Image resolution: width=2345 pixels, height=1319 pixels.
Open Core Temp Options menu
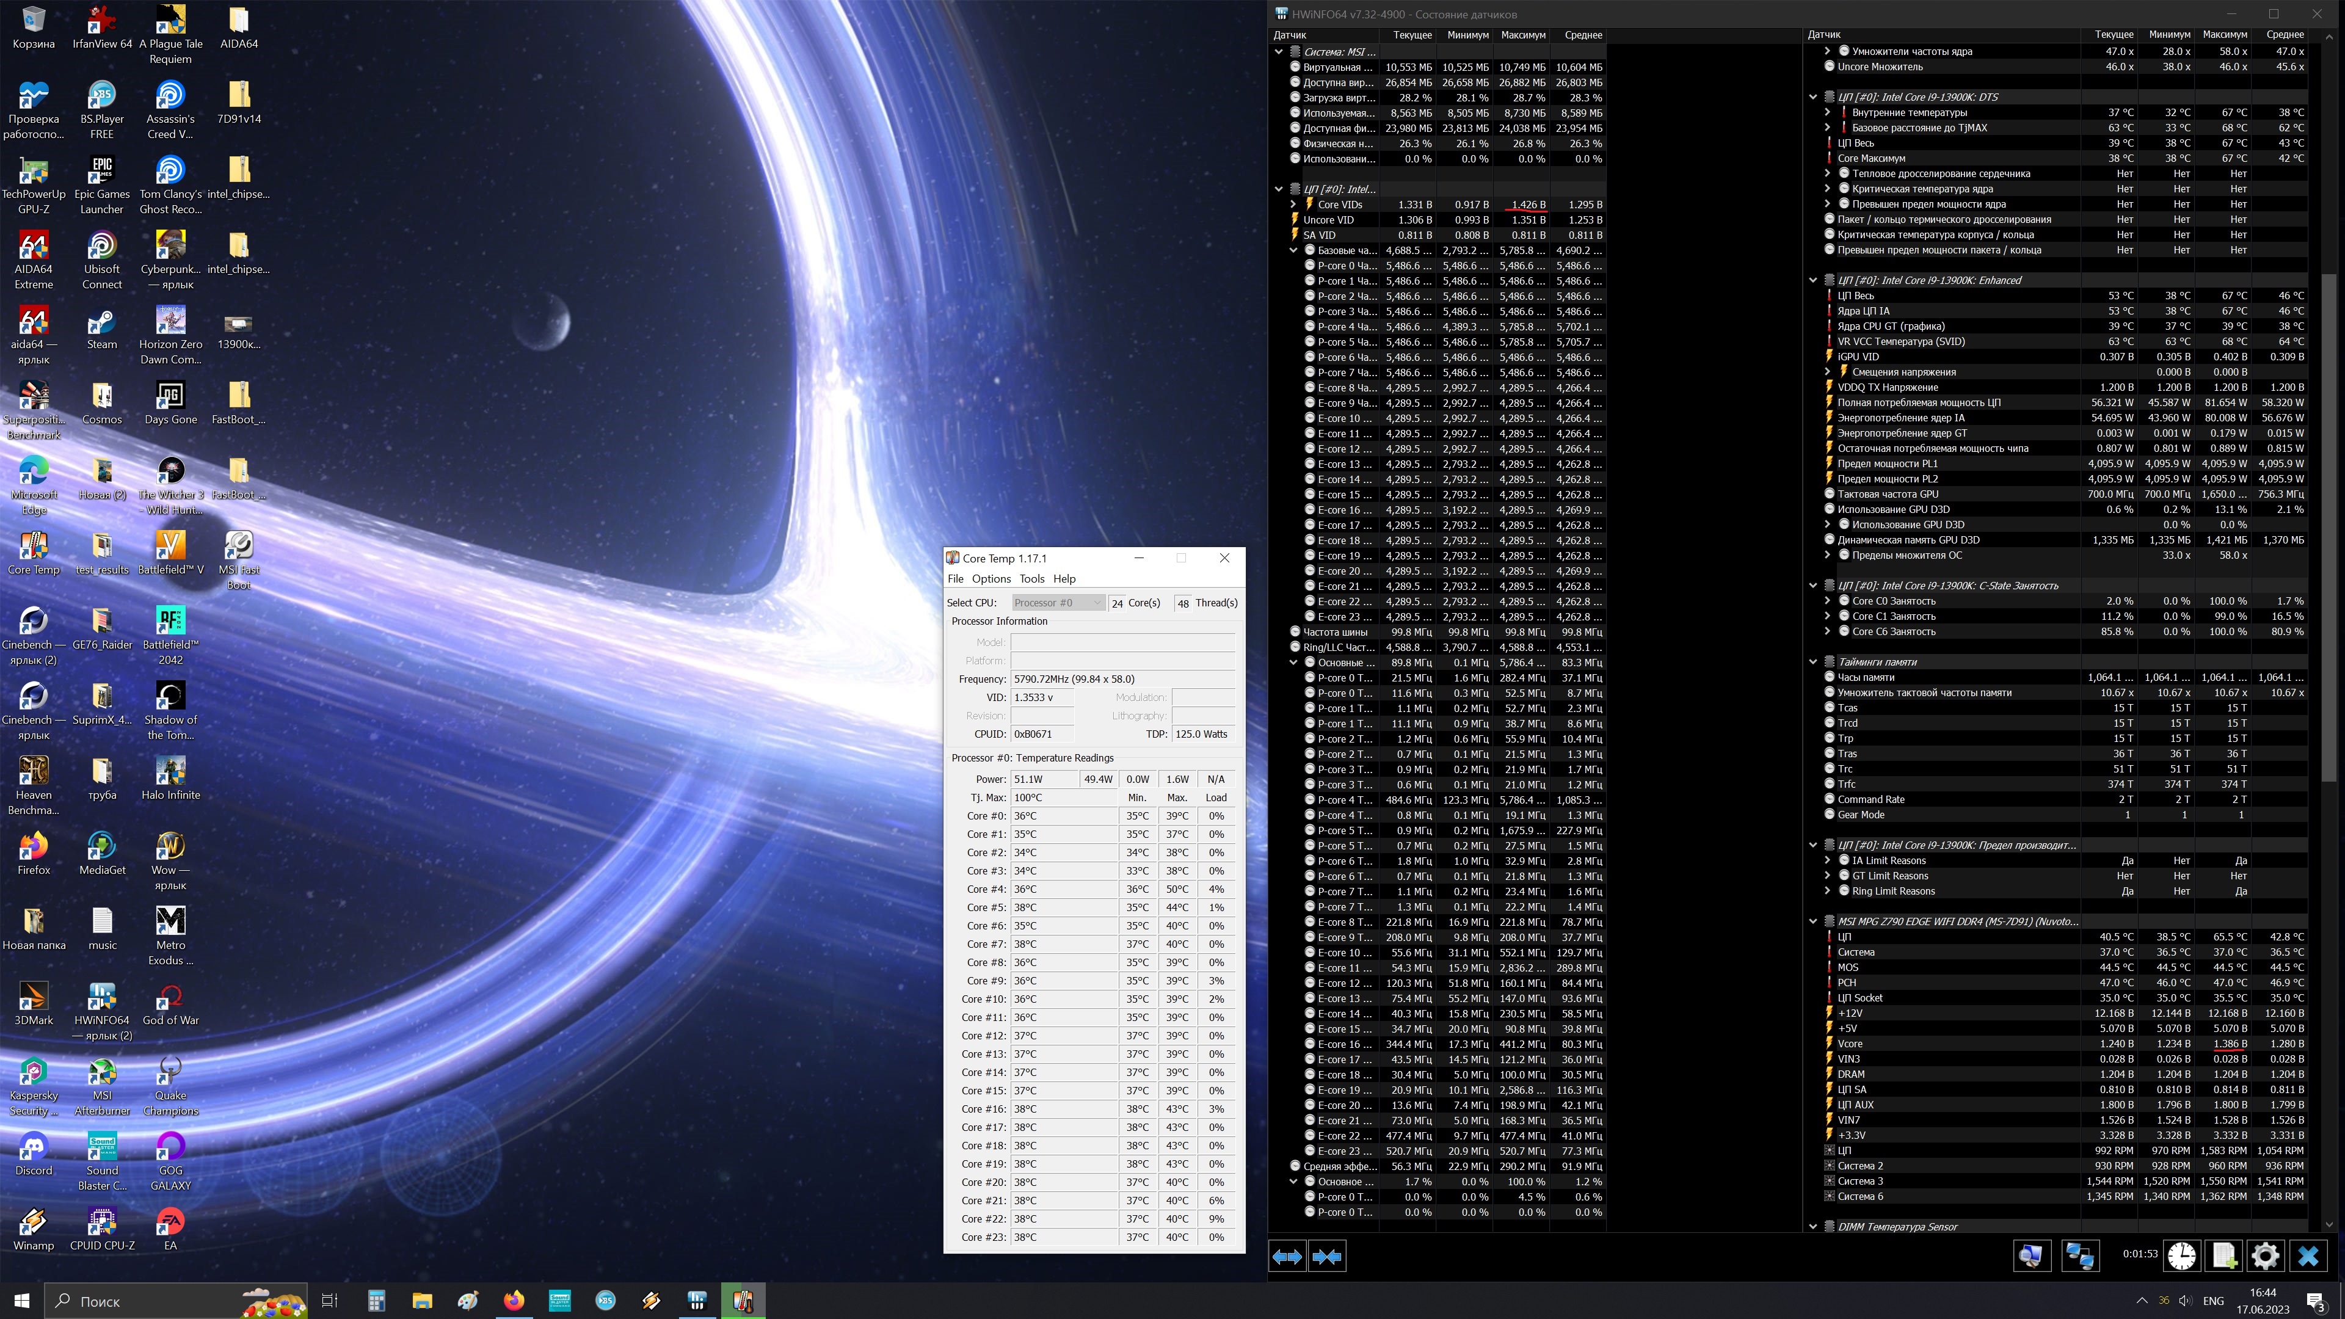991,579
